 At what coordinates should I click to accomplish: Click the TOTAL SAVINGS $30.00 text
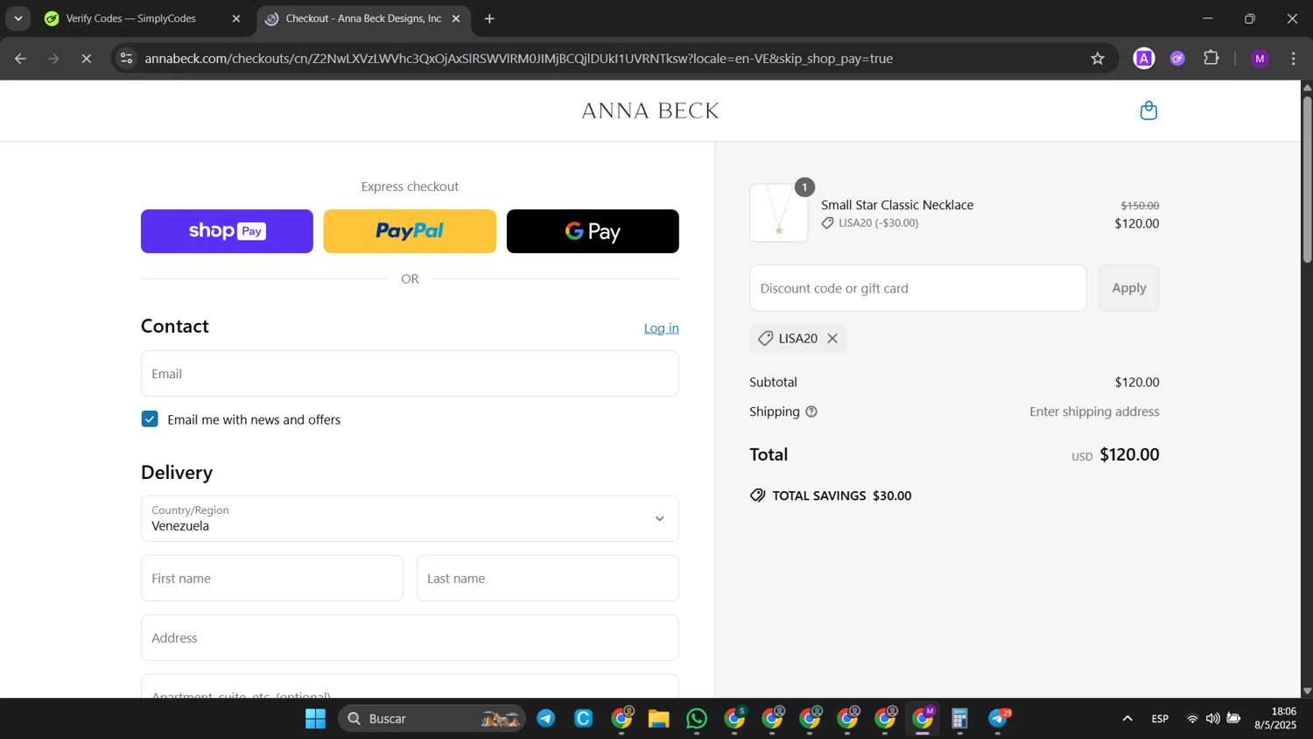point(842,496)
